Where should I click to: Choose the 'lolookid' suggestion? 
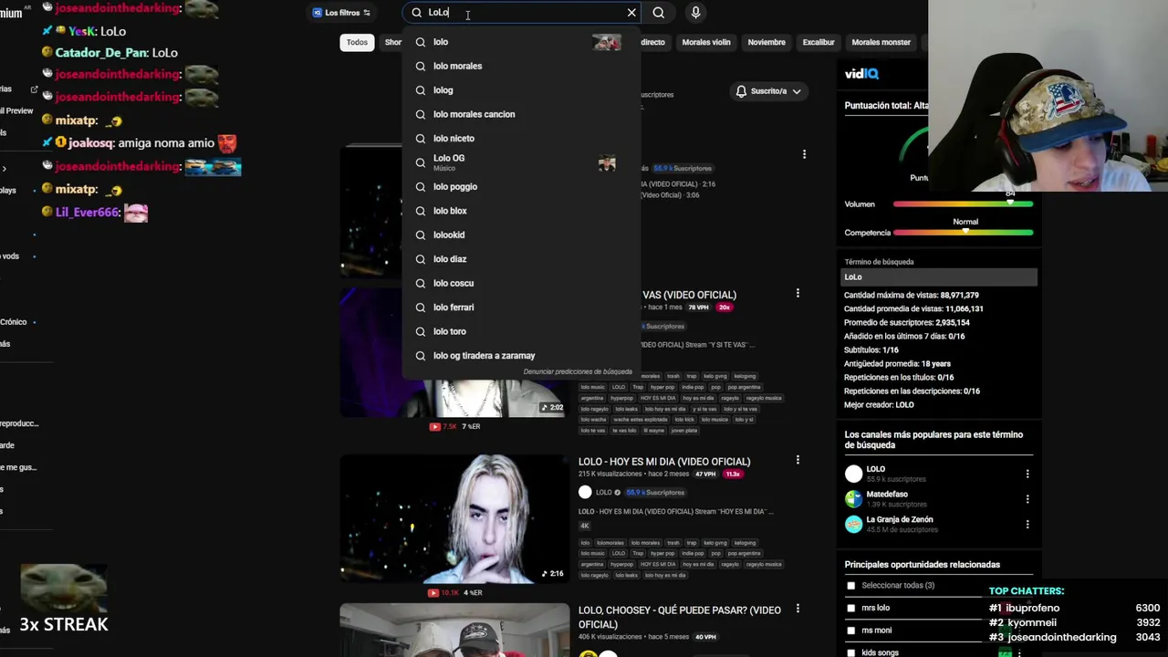coord(521,235)
